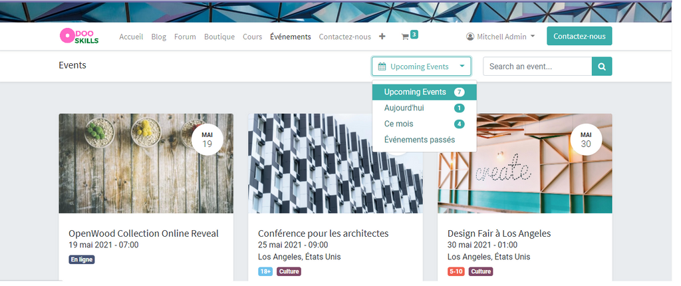Viewport: 681px width, 286px height.
Task: Click the MAI 19 date badge
Action: [207, 140]
